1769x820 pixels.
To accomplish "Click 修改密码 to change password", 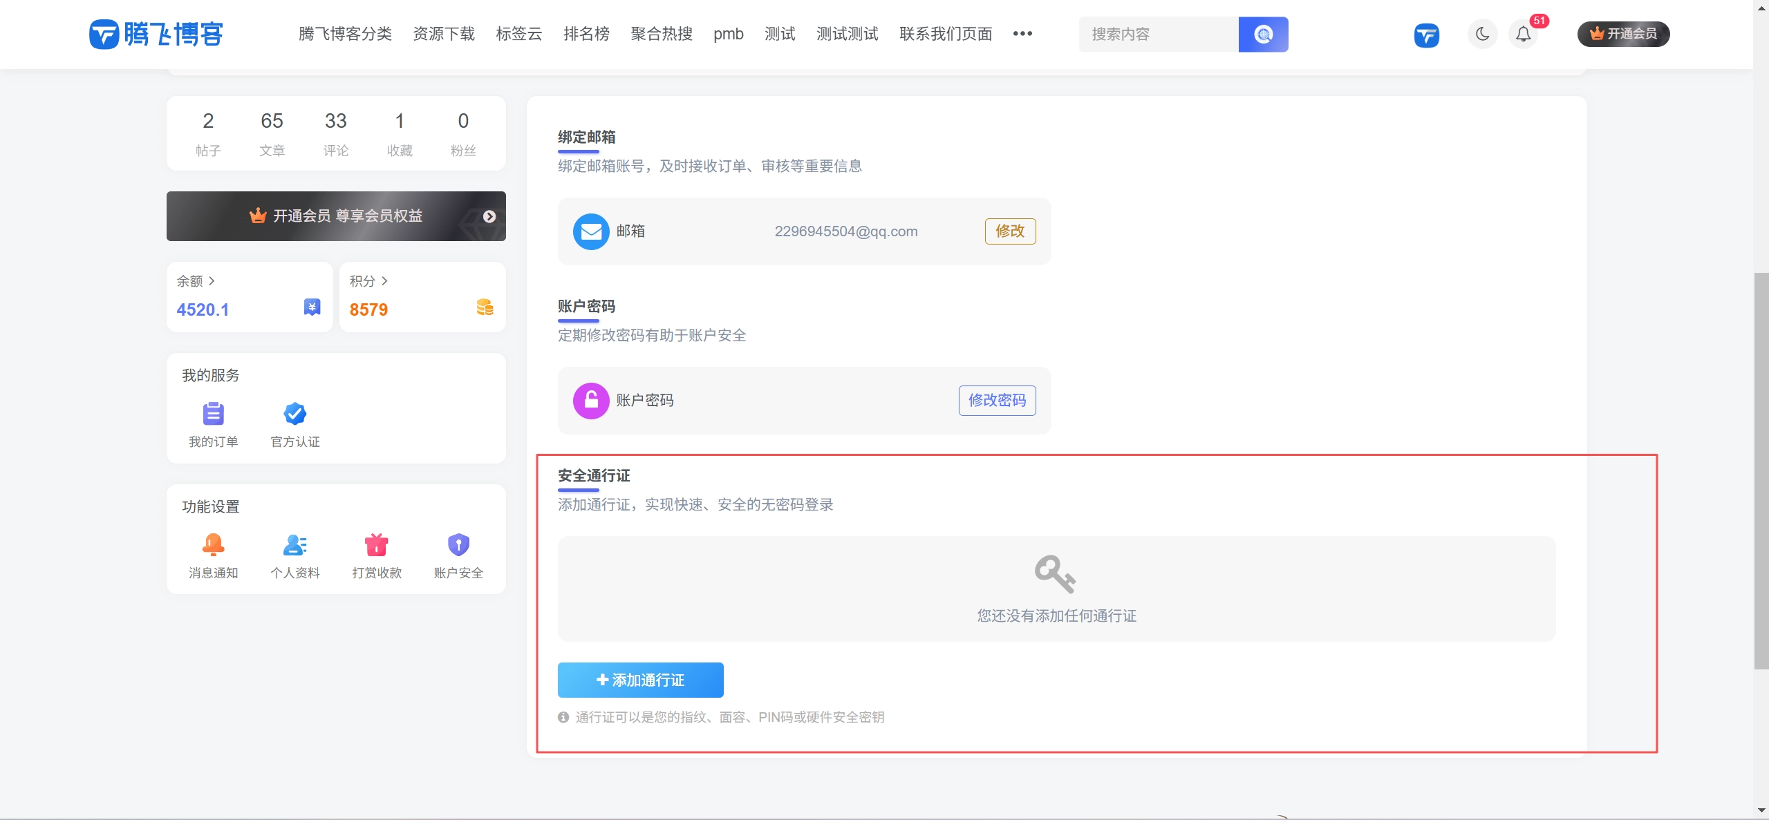I will pyautogui.click(x=997, y=400).
